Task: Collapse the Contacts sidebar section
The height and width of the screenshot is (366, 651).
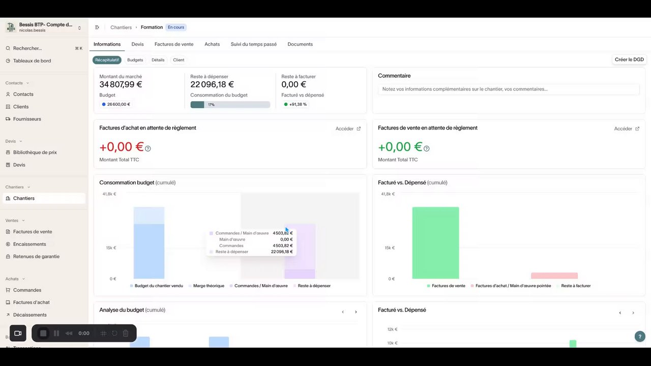Action: point(27,83)
